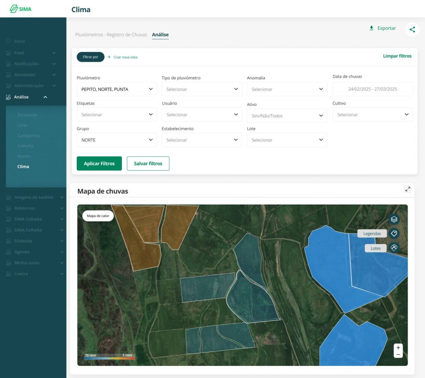Expand the rain map to fullscreen
Screen dimensions: 425x378
coord(408,189)
